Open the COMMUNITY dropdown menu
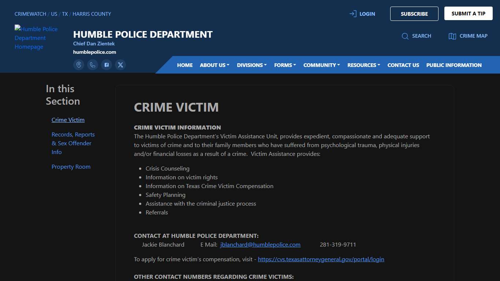The image size is (500, 281). 321,65
